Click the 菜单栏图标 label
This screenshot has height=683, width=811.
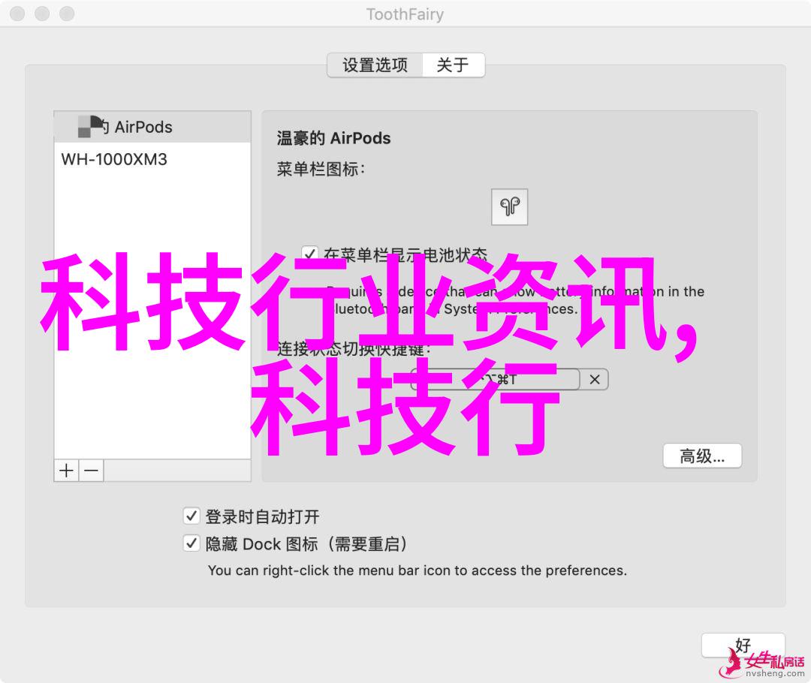[321, 169]
